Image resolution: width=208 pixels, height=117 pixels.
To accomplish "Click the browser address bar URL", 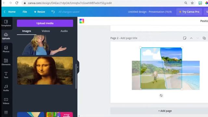I will coord(70,3).
